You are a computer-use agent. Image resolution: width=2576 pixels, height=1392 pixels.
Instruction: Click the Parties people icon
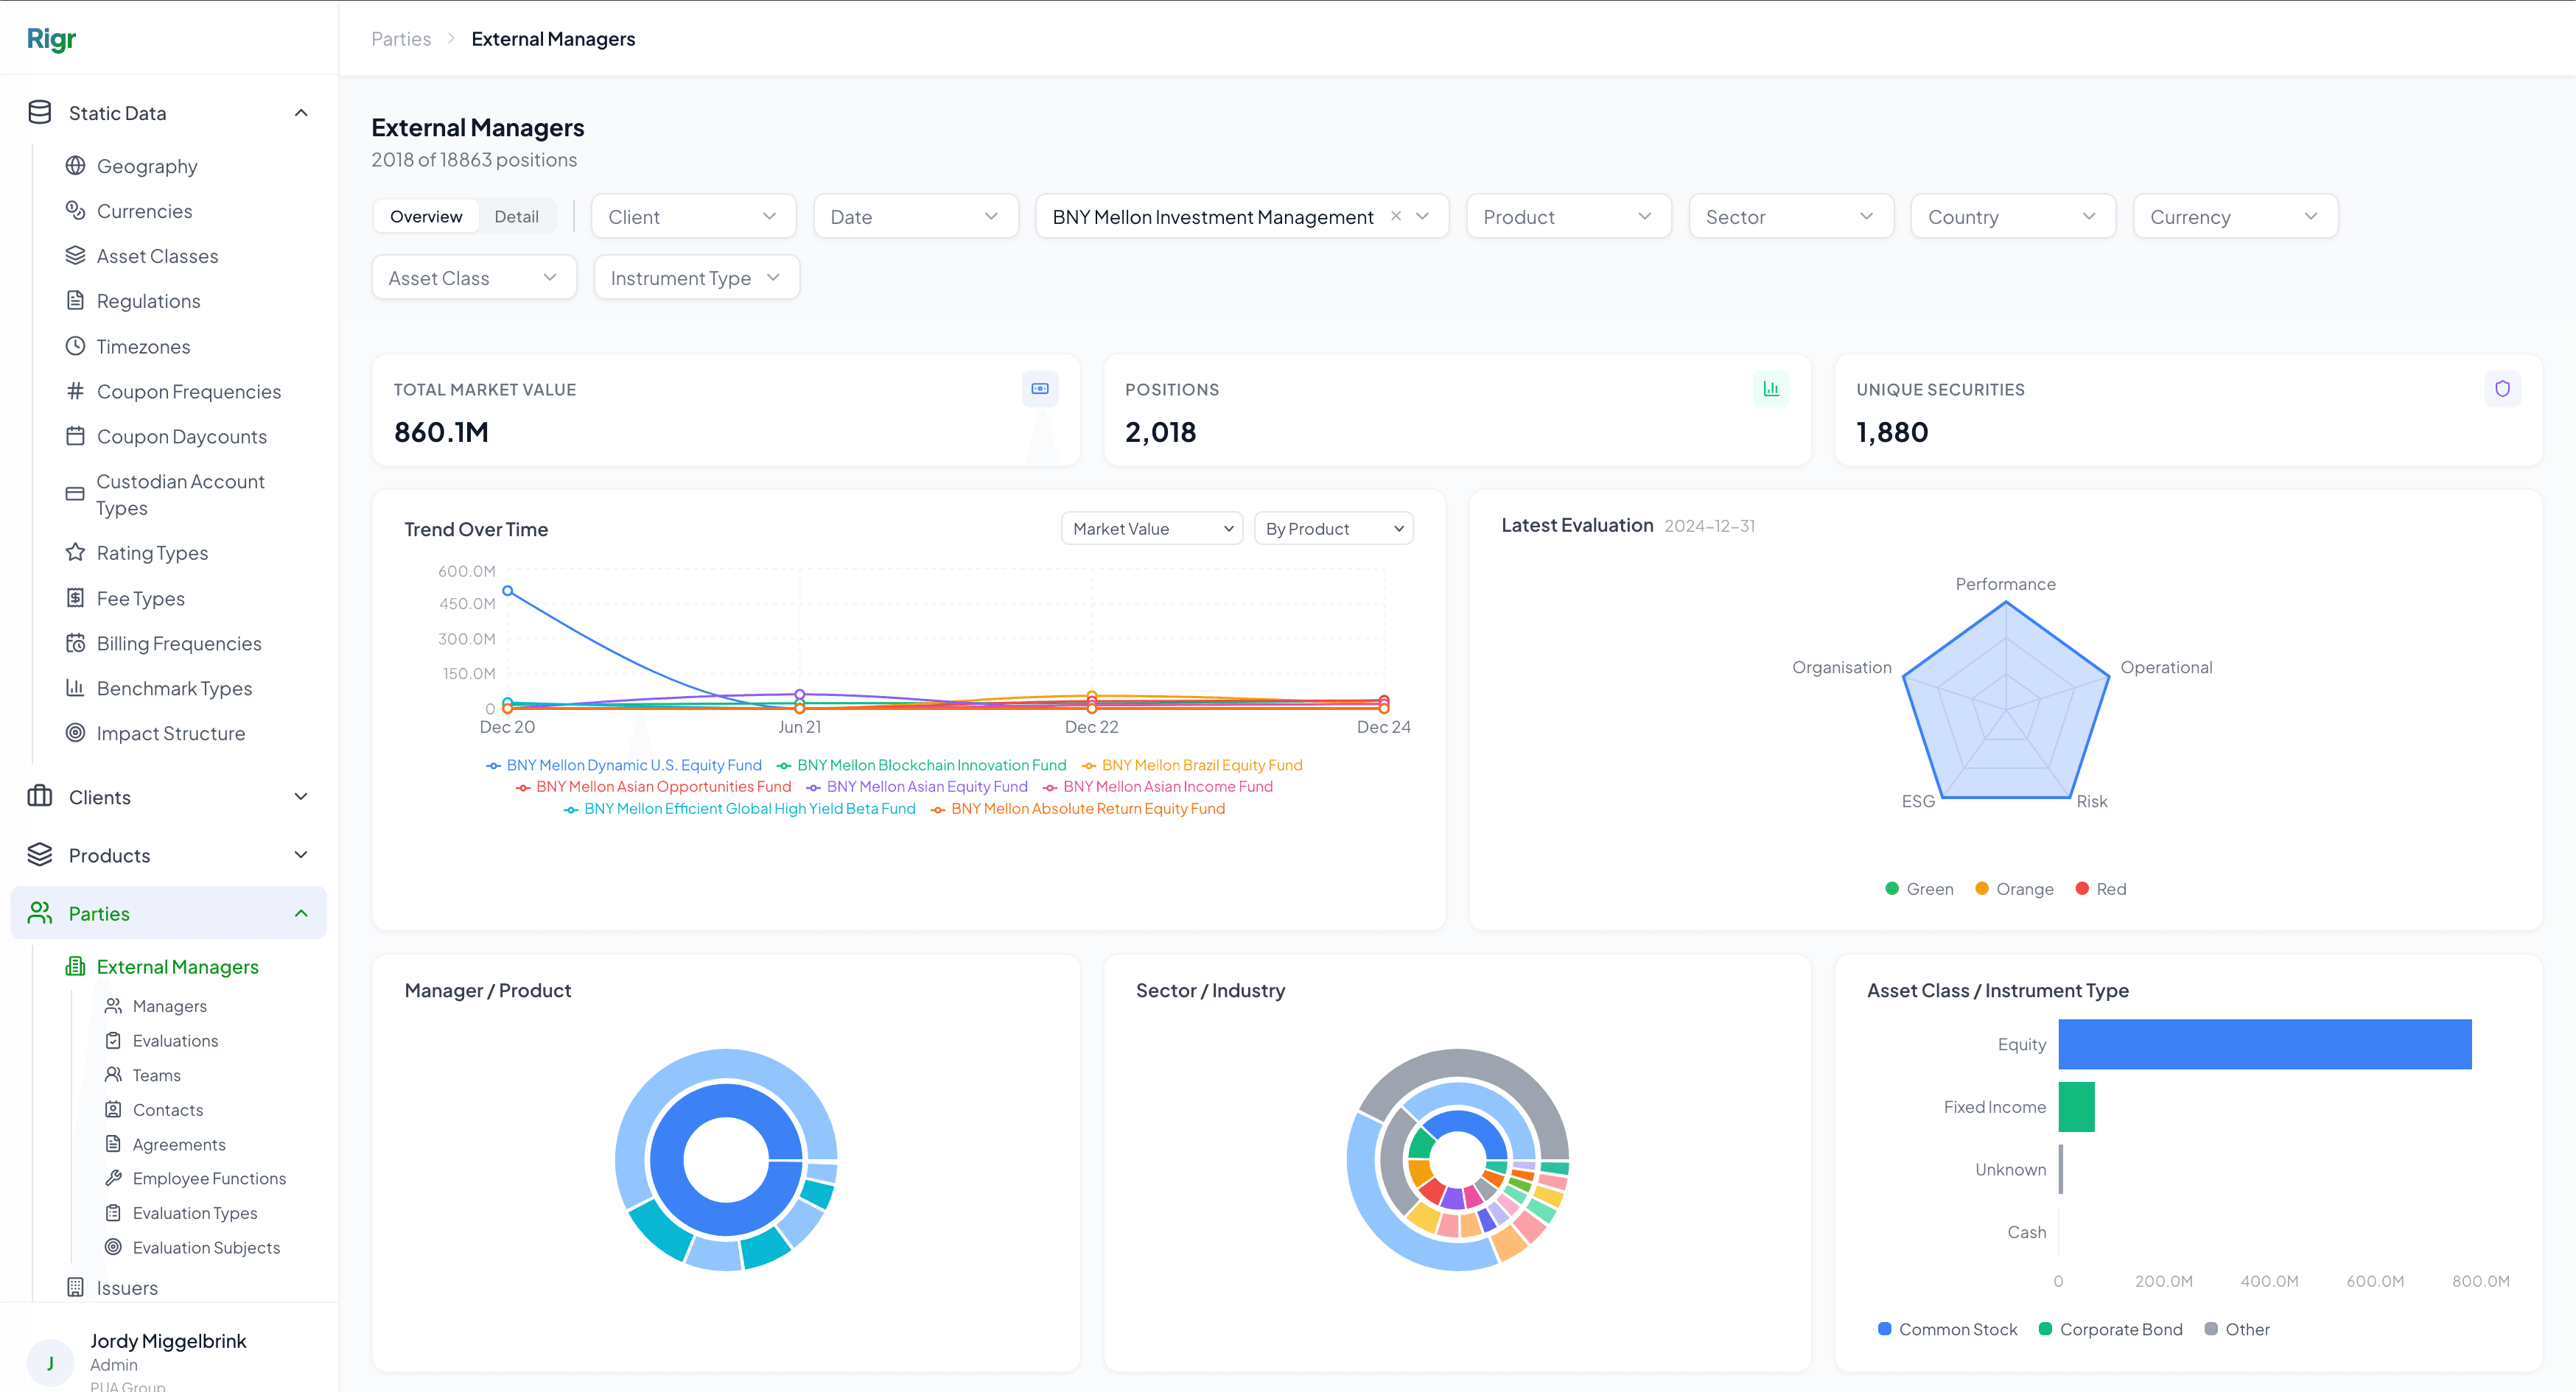coord(40,913)
